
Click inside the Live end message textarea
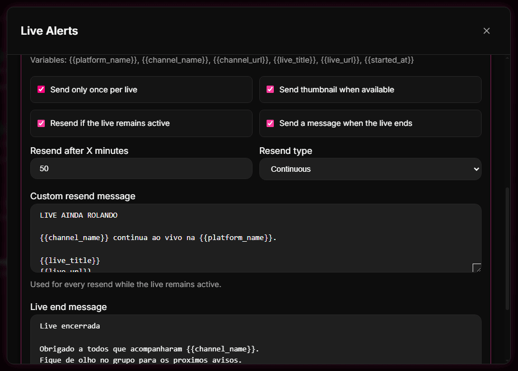click(256, 339)
